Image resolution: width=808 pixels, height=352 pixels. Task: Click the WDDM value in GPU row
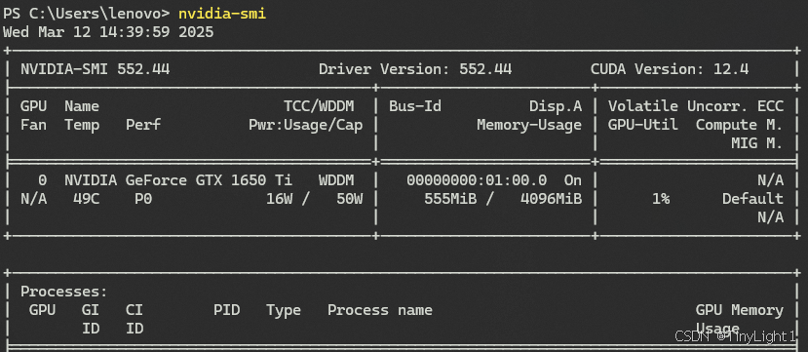tap(336, 180)
